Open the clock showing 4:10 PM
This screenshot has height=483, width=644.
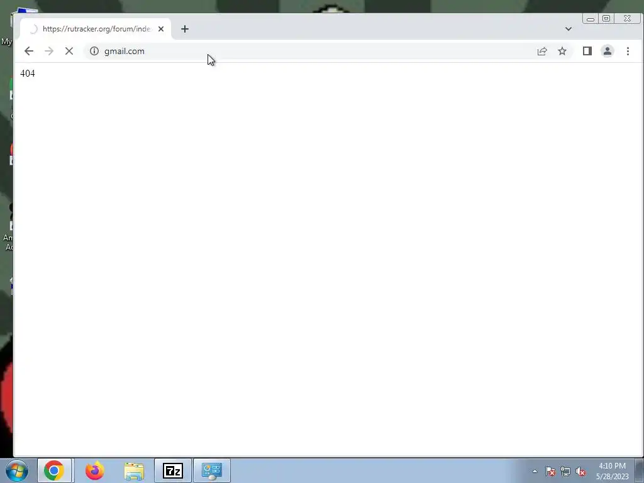(612, 471)
